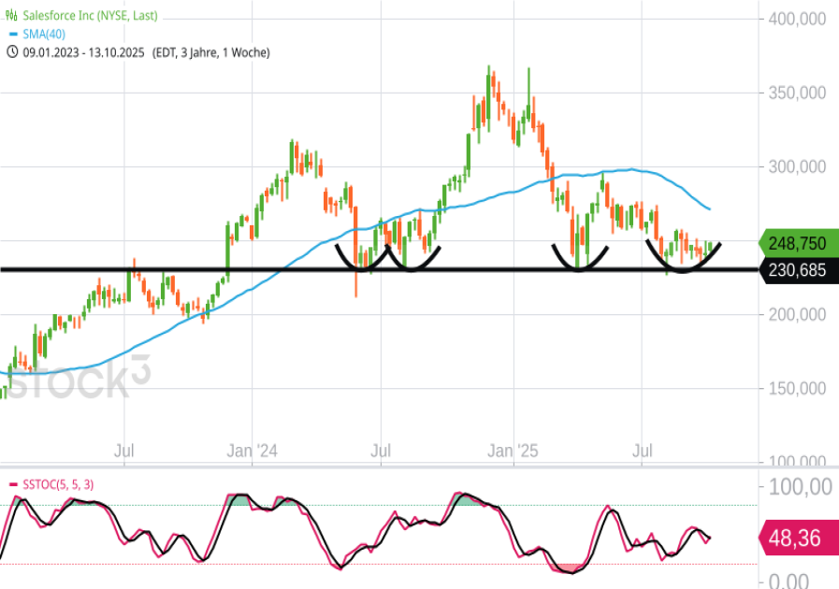This screenshot has width=839, height=589.
Task: Click the blue SMA(40) line marker
Action: click(11, 35)
